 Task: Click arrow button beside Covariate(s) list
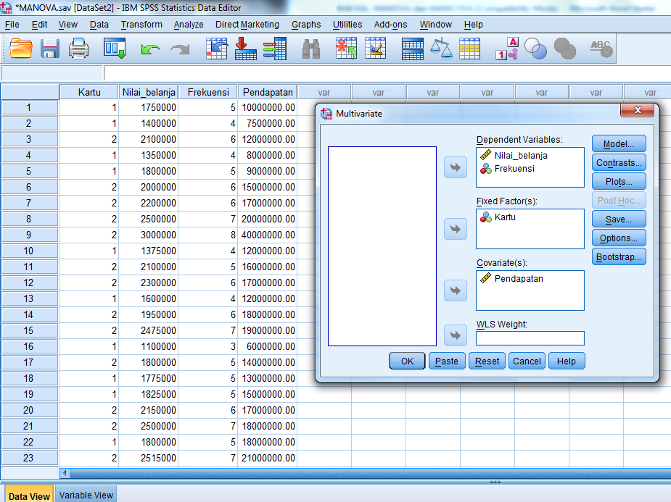click(455, 290)
